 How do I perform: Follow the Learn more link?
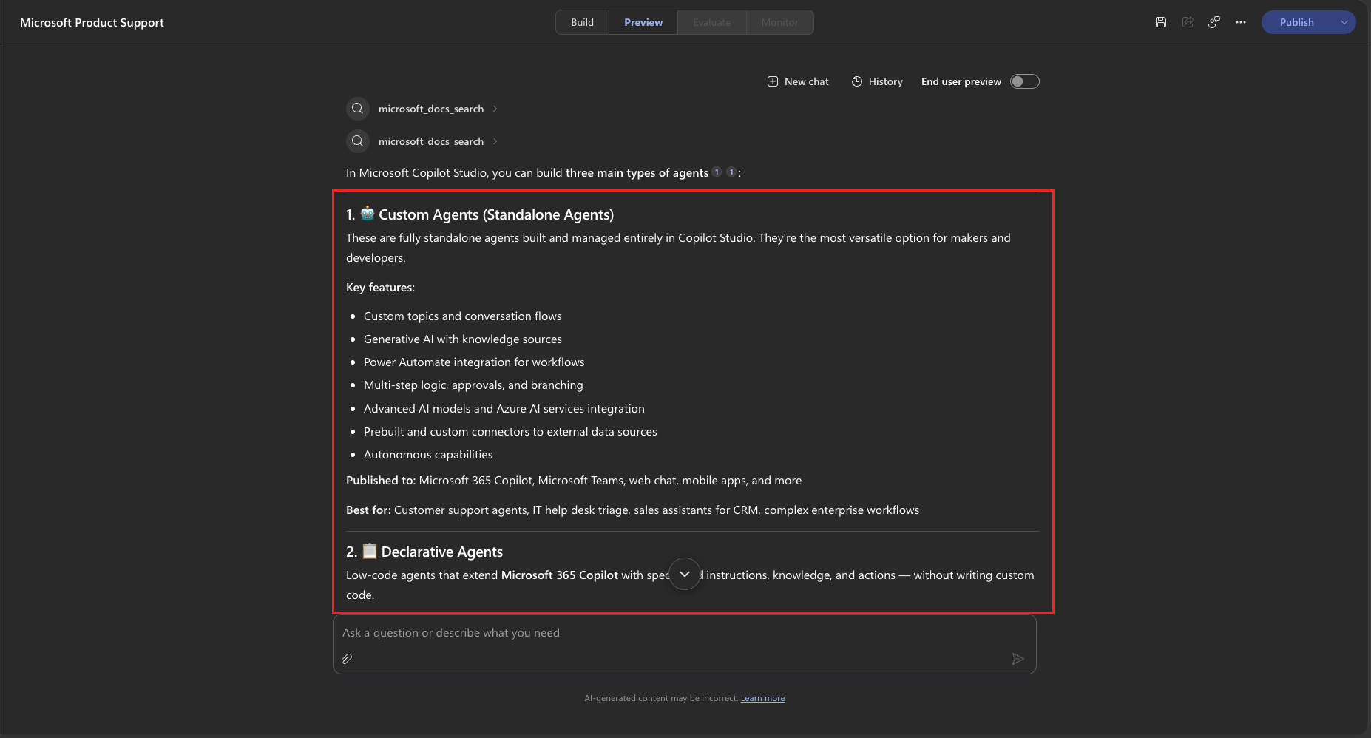pyautogui.click(x=763, y=698)
